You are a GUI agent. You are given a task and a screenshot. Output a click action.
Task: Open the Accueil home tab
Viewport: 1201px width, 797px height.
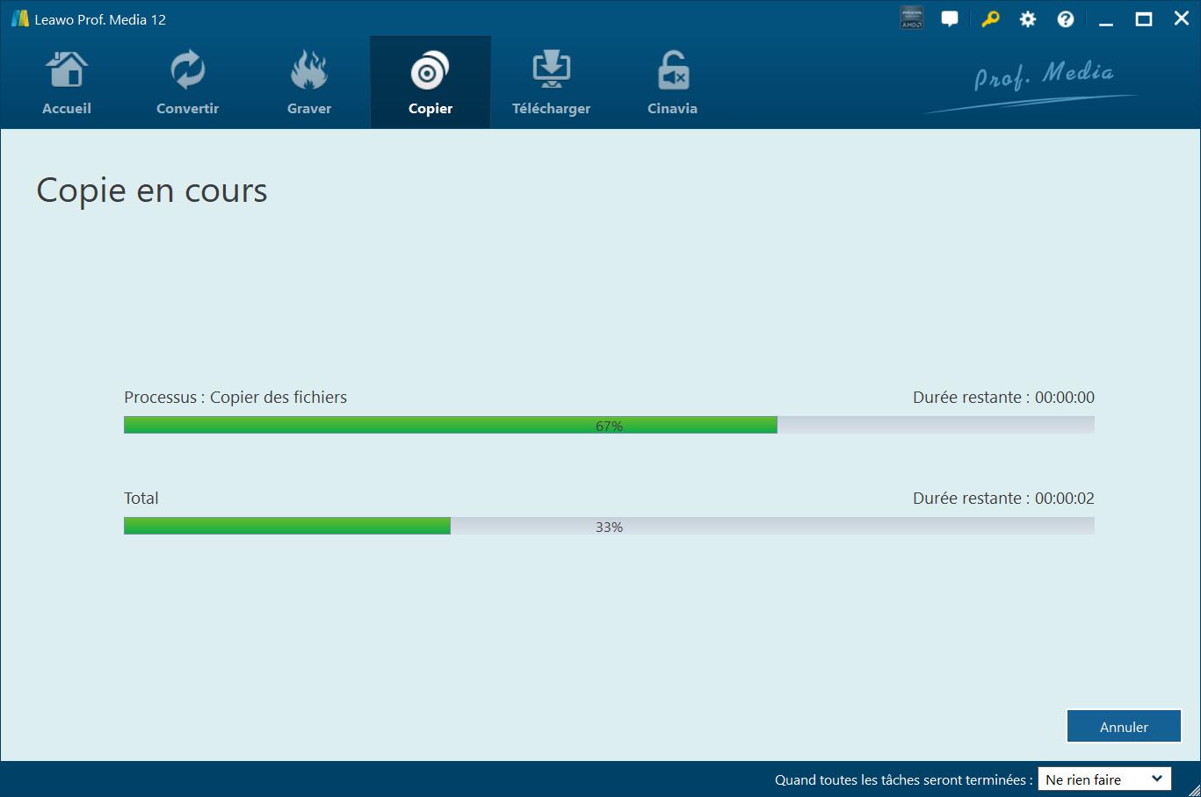coord(67,83)
